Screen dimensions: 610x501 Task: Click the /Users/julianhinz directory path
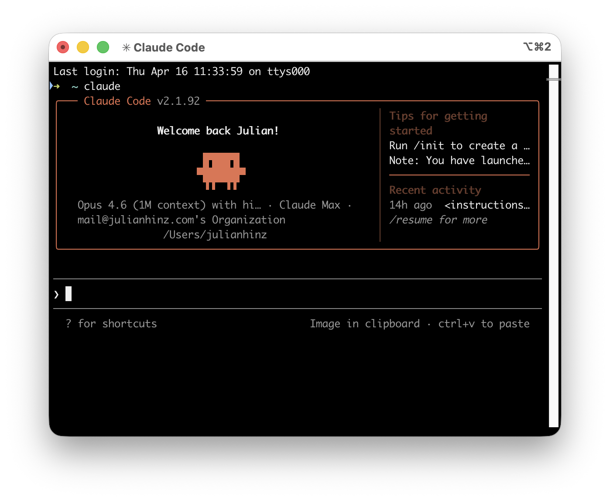pyautogui.click(x=215, y=235)
